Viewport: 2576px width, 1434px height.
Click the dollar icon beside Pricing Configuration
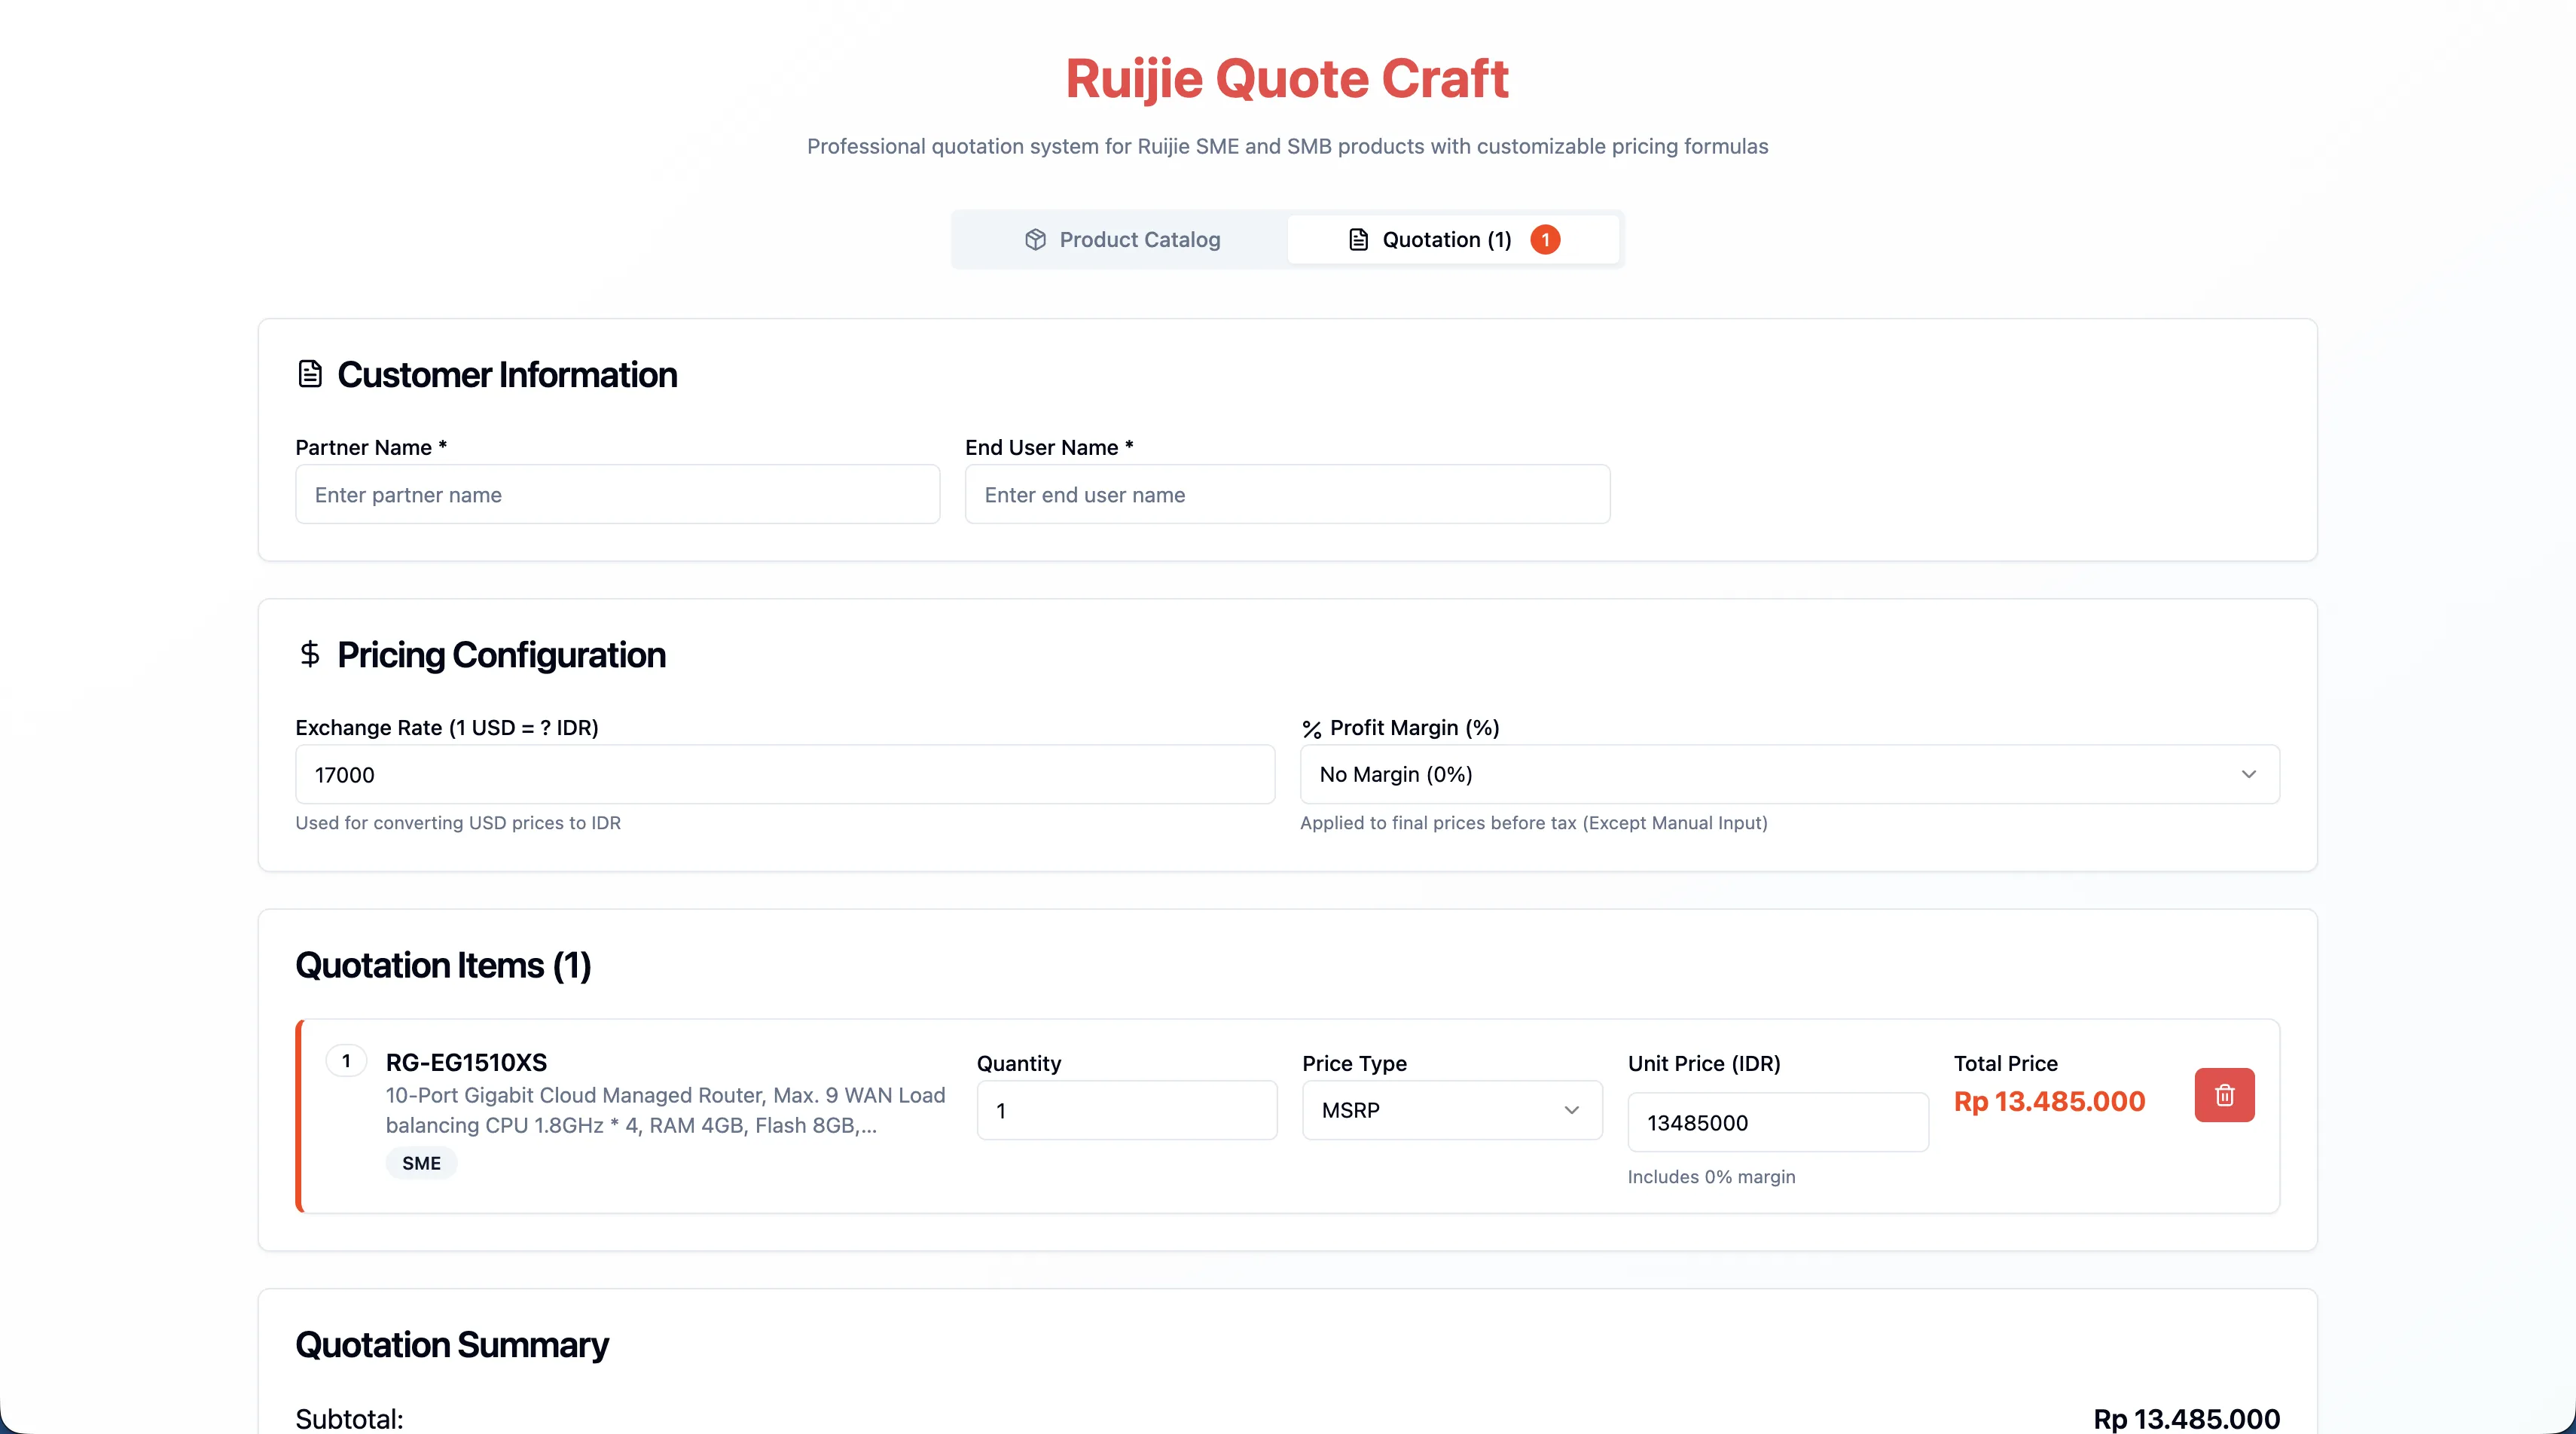[310, 654]
